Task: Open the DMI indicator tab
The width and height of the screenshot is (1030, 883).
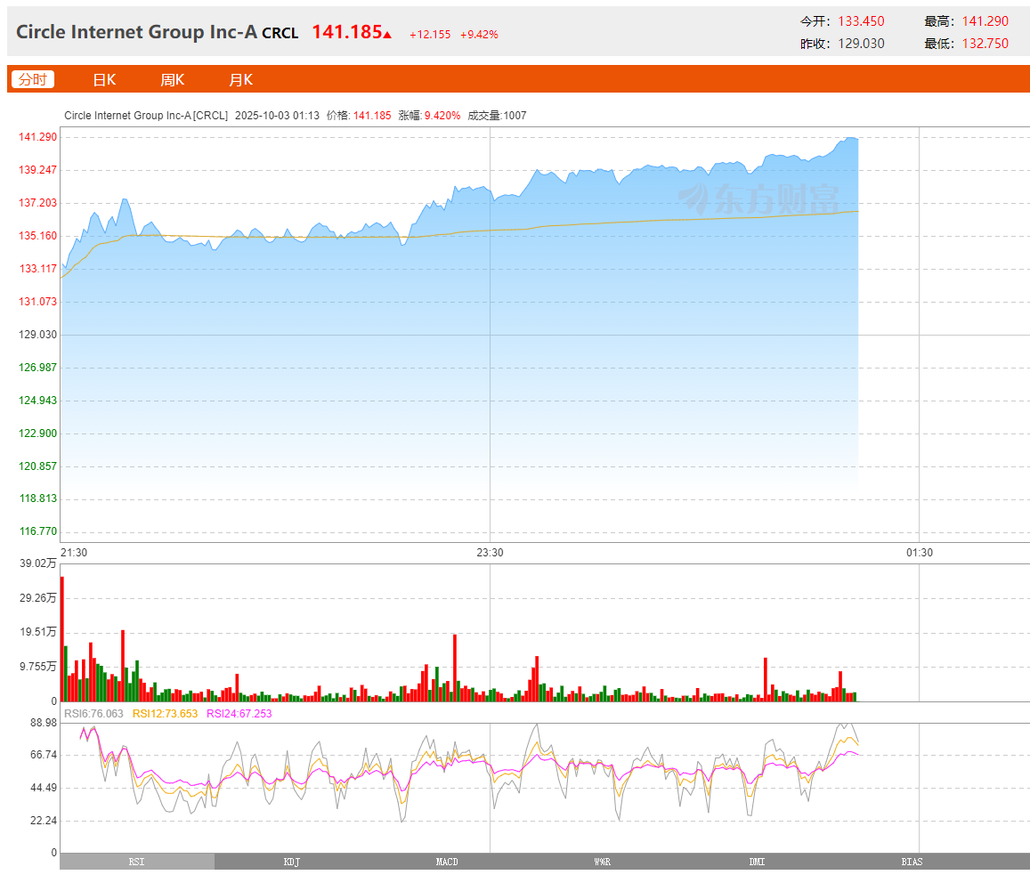Action: [x=757, y=862]
